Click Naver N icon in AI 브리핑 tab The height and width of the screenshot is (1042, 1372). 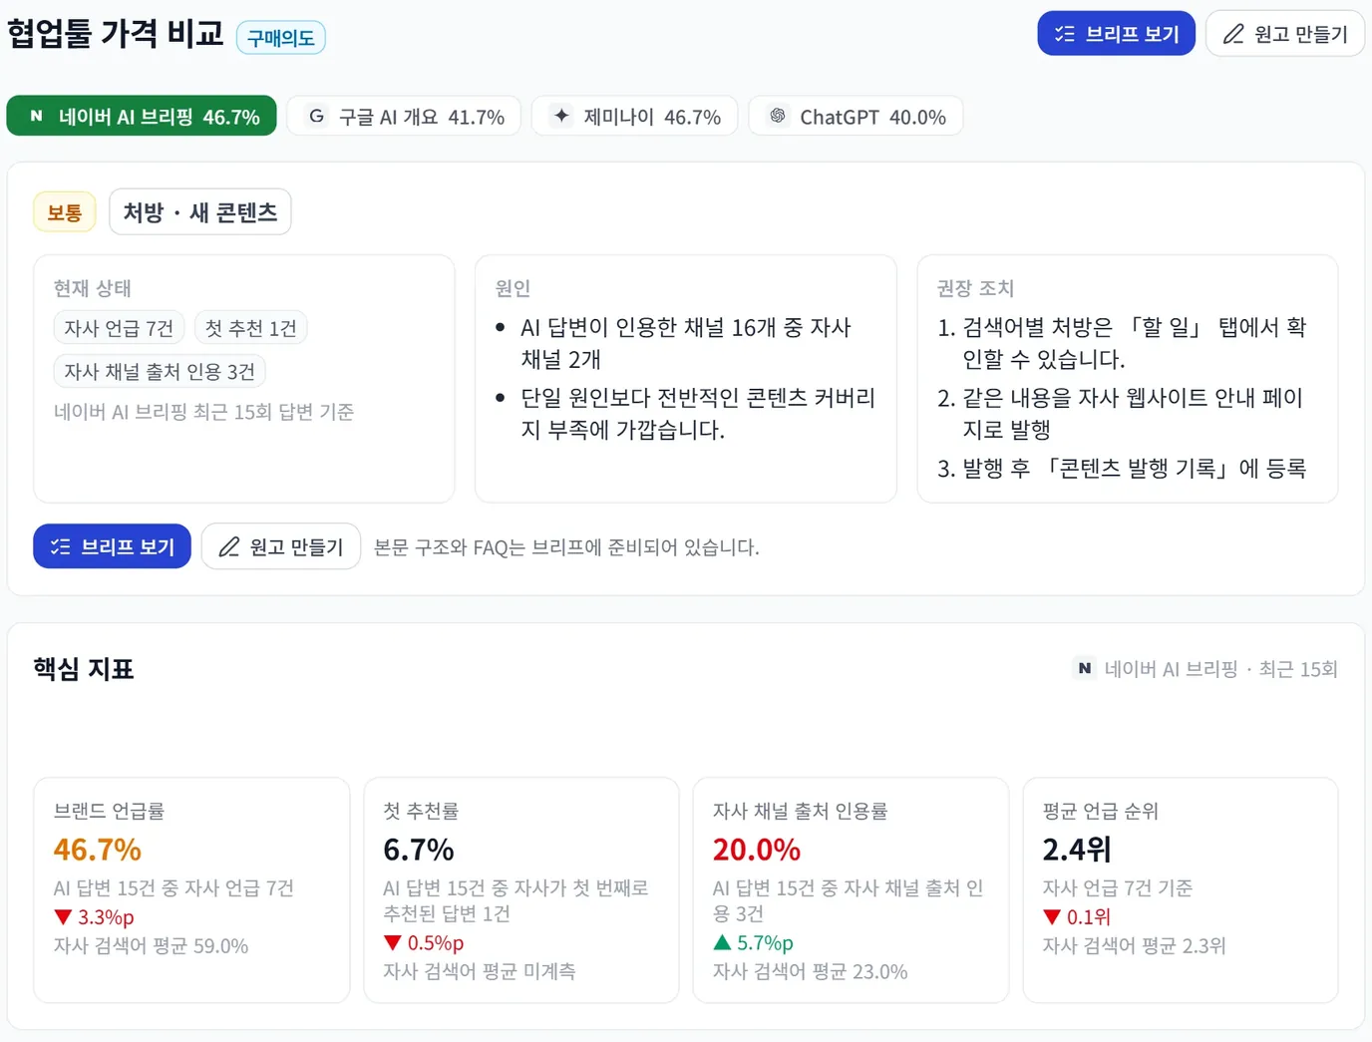point(36,116)
